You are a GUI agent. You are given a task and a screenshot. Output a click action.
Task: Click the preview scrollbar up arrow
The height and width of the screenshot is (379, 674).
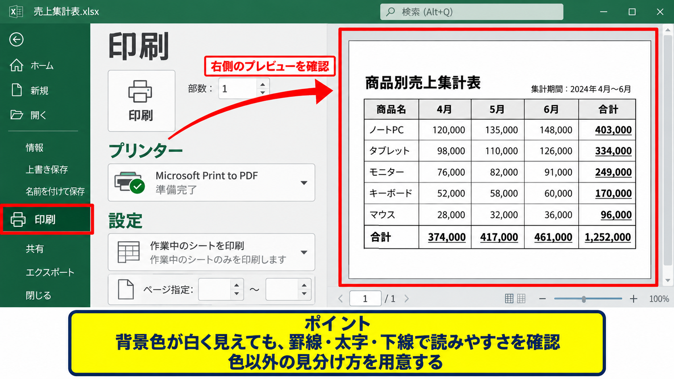(668, 30)
